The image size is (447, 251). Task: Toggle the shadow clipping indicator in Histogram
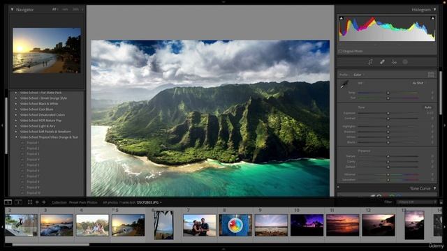click(x=342, y=18)
